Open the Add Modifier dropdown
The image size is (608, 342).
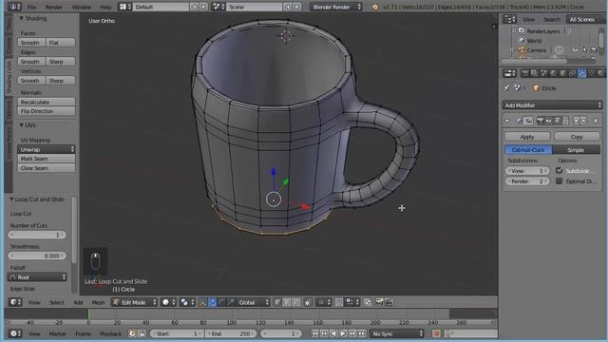click(552, 105)
